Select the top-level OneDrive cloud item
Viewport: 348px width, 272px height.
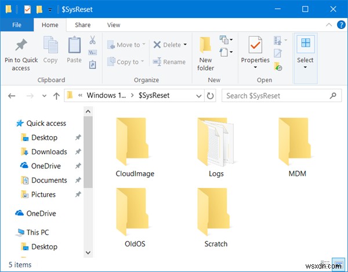(36, 213)
